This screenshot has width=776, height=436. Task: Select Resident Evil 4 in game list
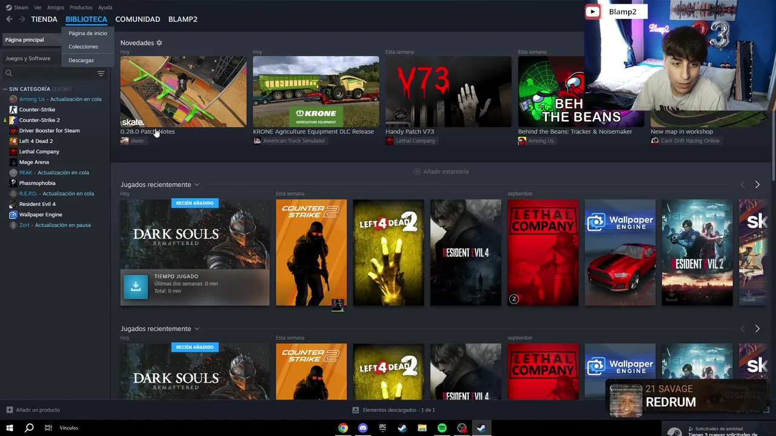click(37, 204)
